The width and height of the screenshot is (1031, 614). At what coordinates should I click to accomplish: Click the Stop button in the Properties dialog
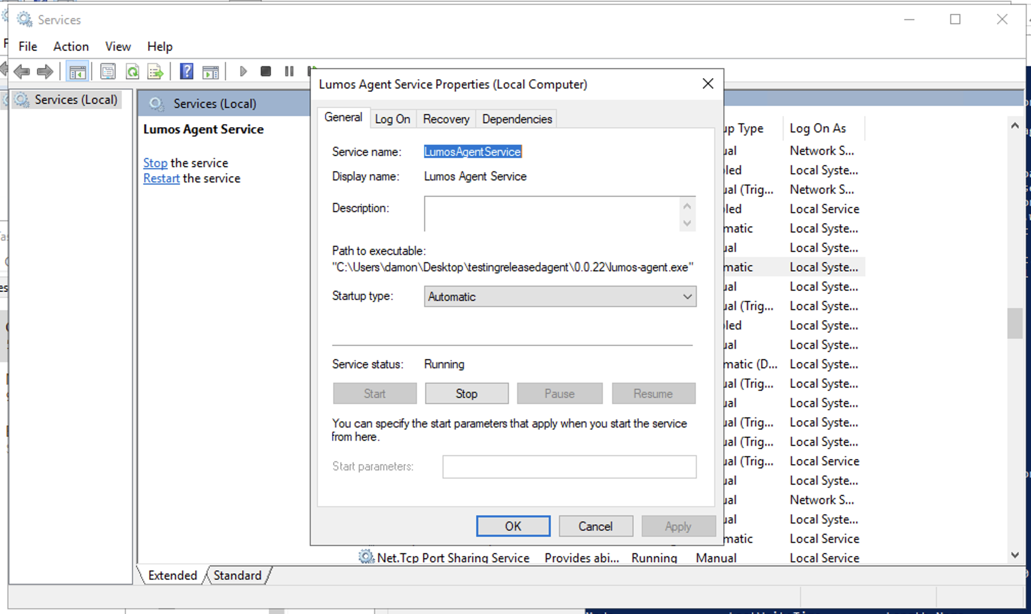pyautogui.click(x=466, y=393)
